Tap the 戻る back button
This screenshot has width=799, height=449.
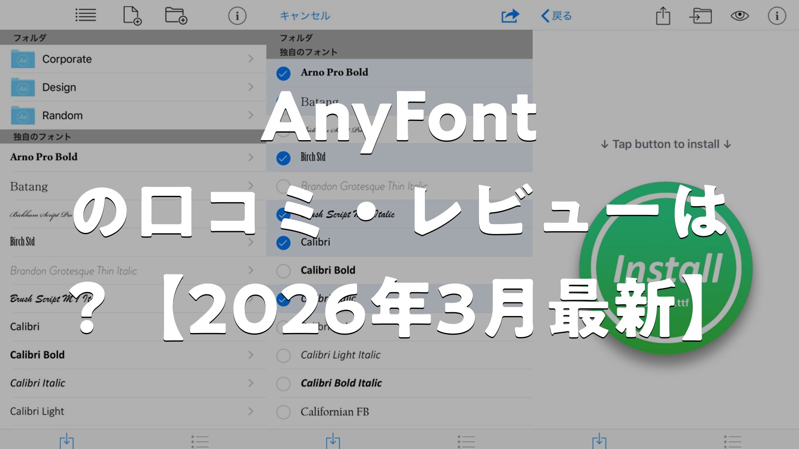pyautogui.click(x=556, y=16)
